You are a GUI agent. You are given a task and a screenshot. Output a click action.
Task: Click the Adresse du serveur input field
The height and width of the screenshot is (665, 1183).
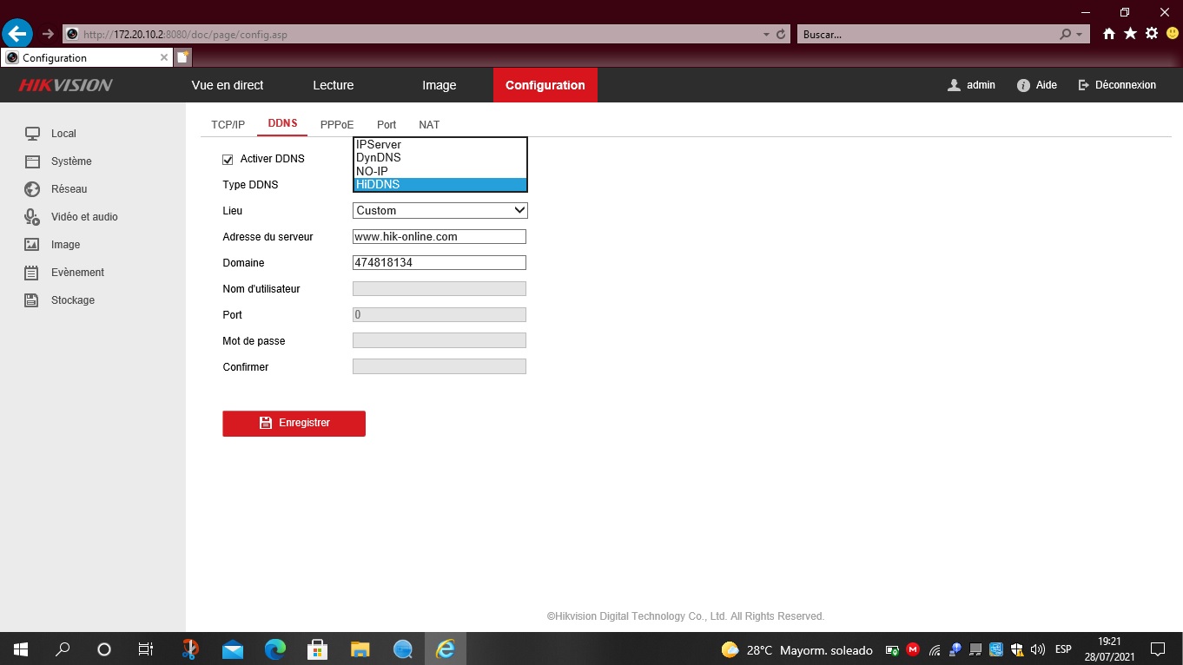[x=439, y=237]
